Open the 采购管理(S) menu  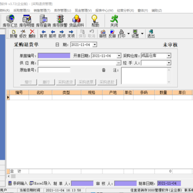click(21, 11)
